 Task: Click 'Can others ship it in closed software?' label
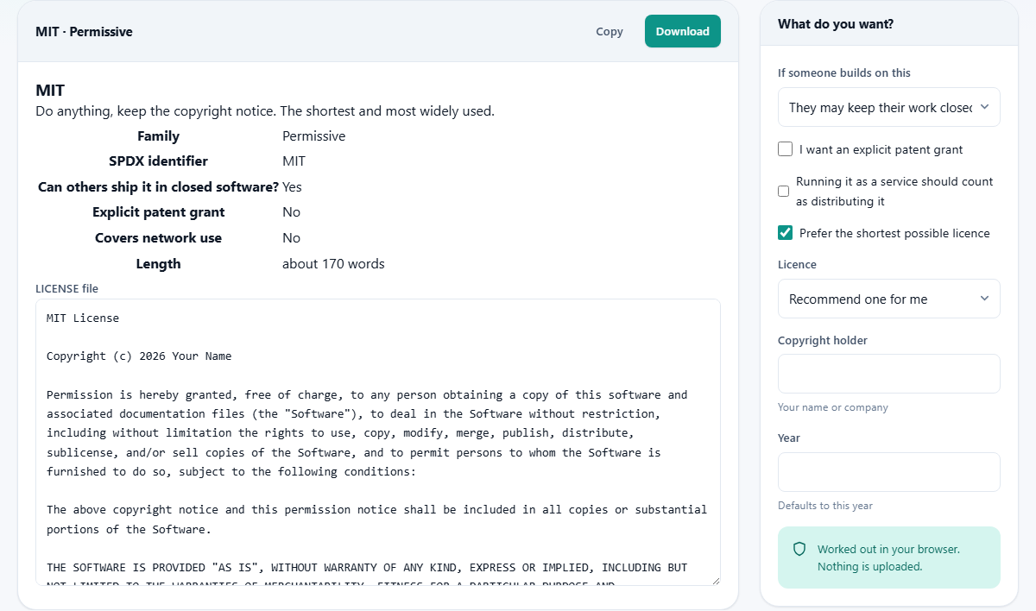(x=158, y=186)
